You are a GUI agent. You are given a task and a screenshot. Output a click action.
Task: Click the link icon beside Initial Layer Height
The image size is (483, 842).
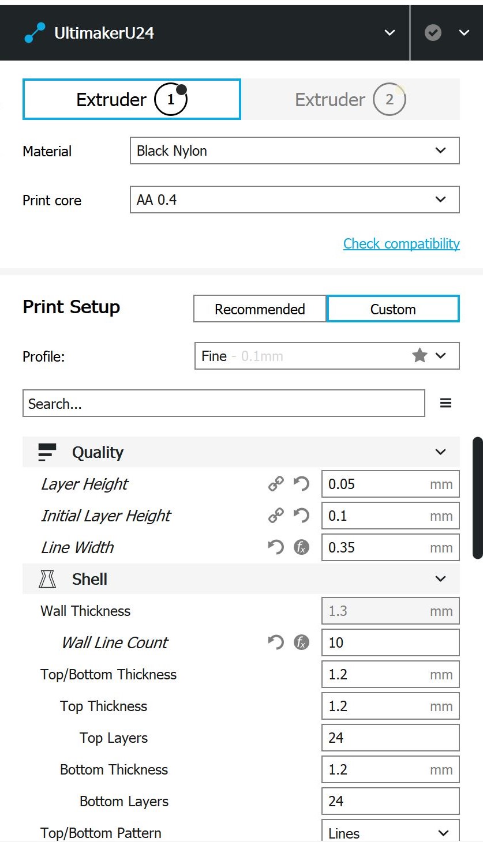click(276, 516)
